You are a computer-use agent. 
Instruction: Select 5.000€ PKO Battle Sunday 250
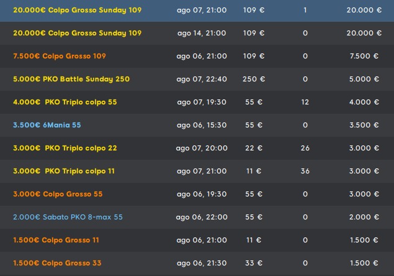(197, 79)
